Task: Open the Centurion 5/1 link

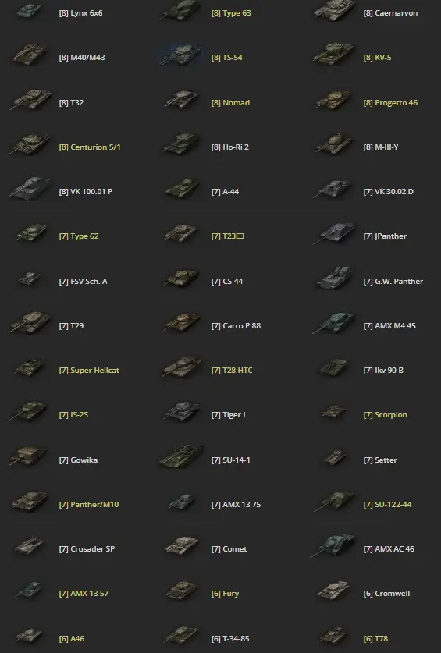Action: 90,147
